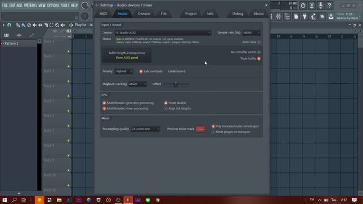Open the TOOLS menu
Viewport: 363px width, 204px height.
point(65,5)
